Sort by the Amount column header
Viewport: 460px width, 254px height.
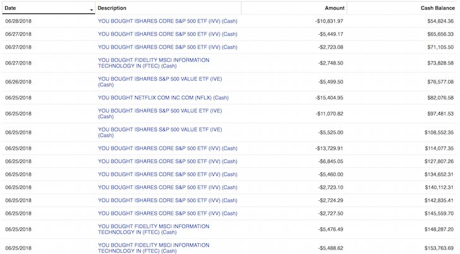[x=334, y=8]
